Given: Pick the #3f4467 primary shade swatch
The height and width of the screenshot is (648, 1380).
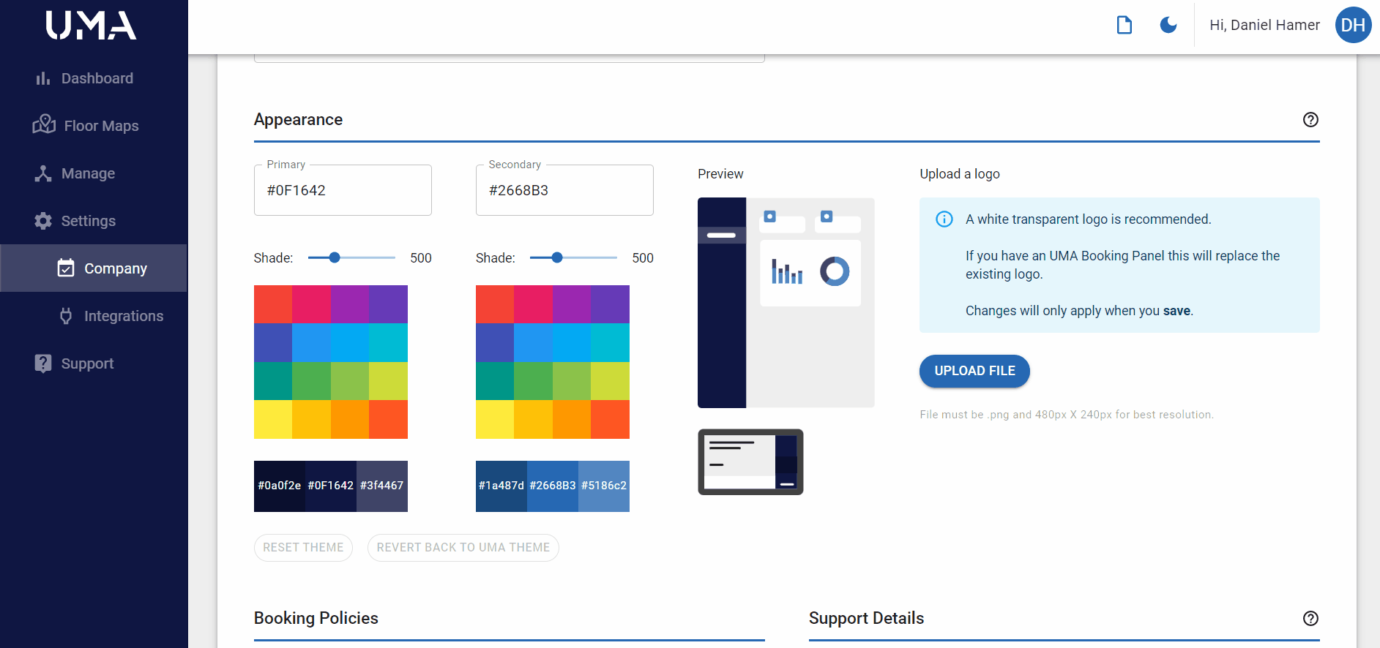Looking at the screenshot, I should pyautogui.click(x=381, y=486).
